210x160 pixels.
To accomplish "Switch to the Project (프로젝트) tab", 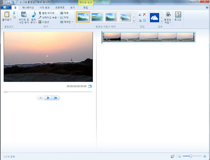I will click(60, 7).
